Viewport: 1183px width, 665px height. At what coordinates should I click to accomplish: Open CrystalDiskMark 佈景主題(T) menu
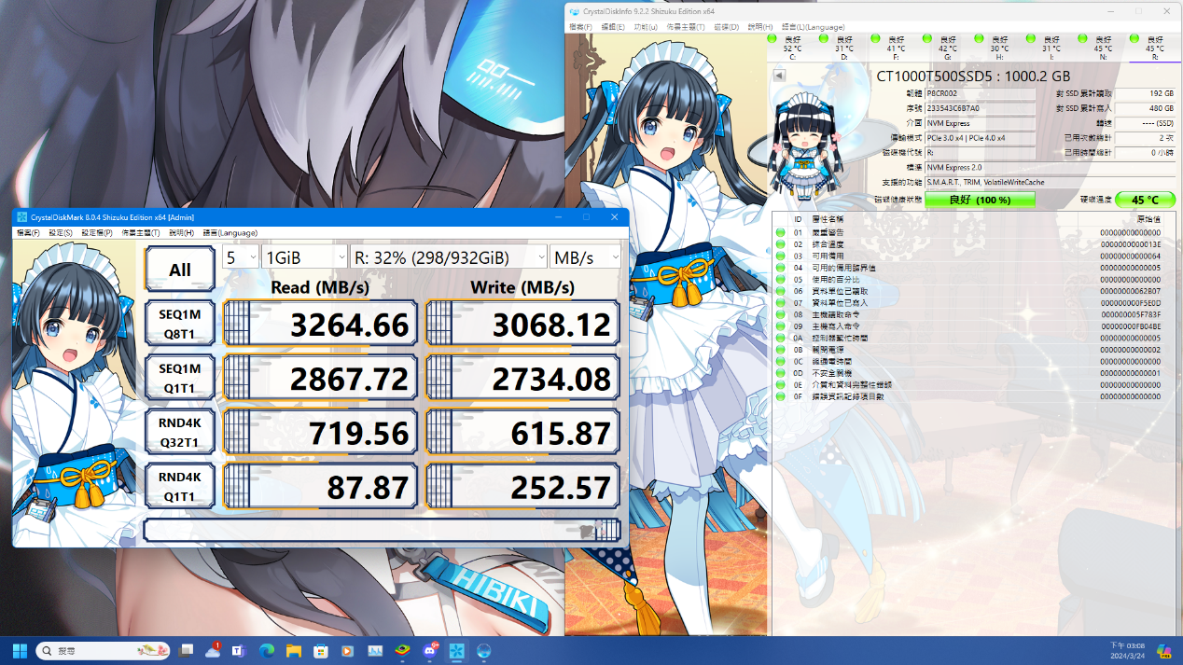(141, 232)
